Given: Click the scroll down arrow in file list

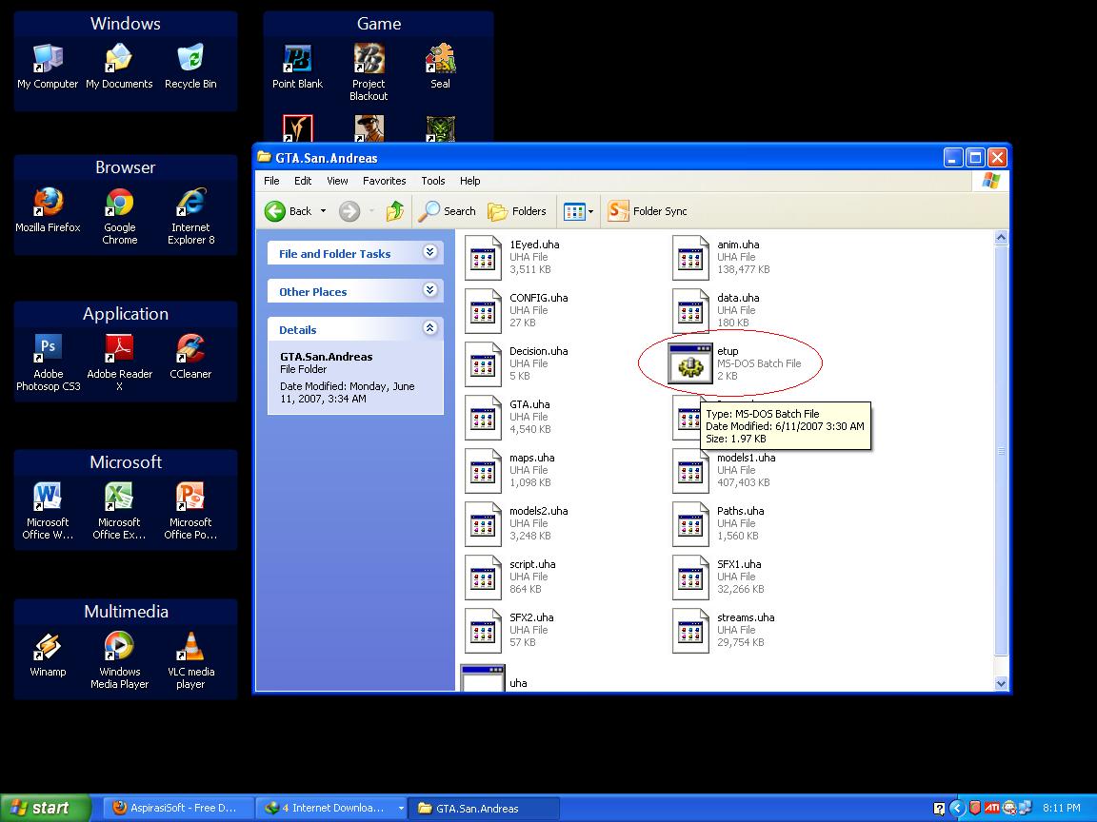Looking at the screenshot, I should point(1001,684).
